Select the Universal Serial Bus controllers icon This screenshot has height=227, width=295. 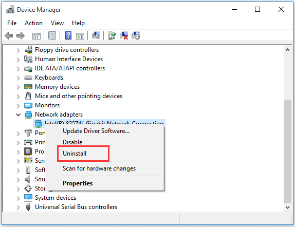pos(28,207)
